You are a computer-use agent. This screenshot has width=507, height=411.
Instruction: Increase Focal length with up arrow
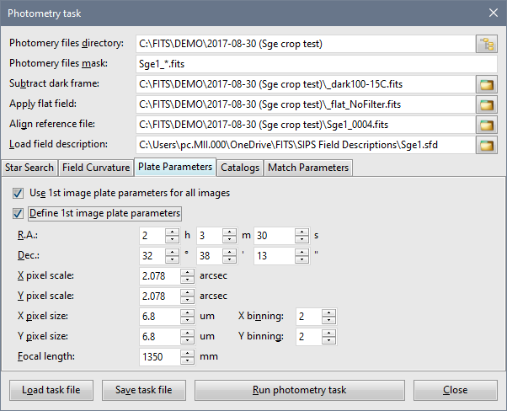(x=187, y=353)
